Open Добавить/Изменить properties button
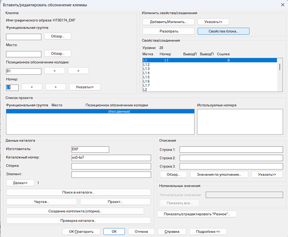 click(168, 22)
